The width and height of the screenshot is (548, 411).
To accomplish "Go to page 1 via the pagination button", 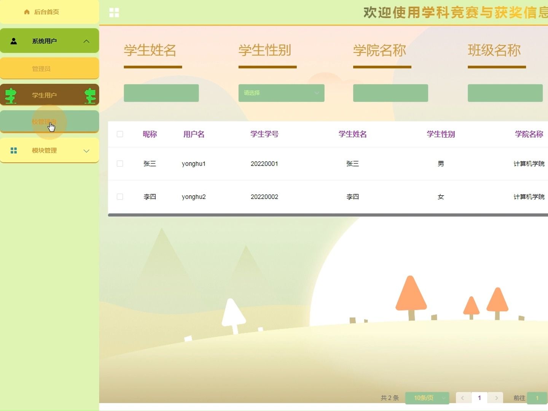I will click(479, 398).
